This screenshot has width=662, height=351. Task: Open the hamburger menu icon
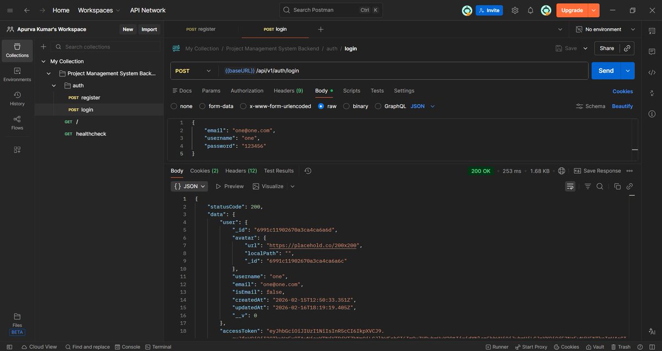10,10
